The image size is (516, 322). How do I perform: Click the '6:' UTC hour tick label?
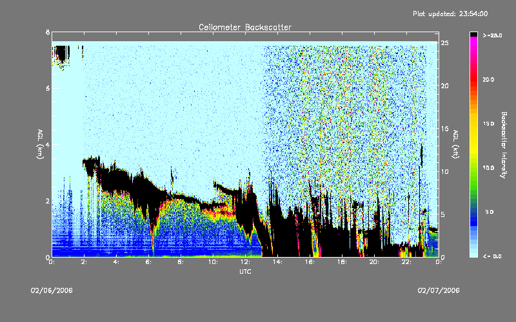click(148, 262)
